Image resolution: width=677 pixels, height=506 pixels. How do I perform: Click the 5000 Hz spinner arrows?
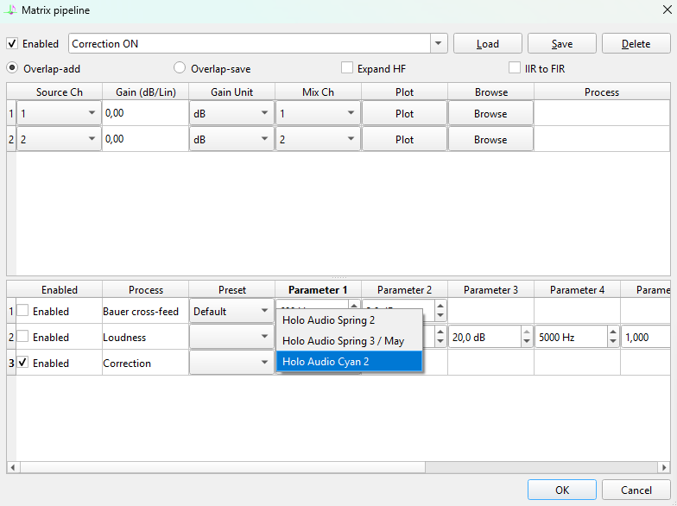click(x=613, y=338)
